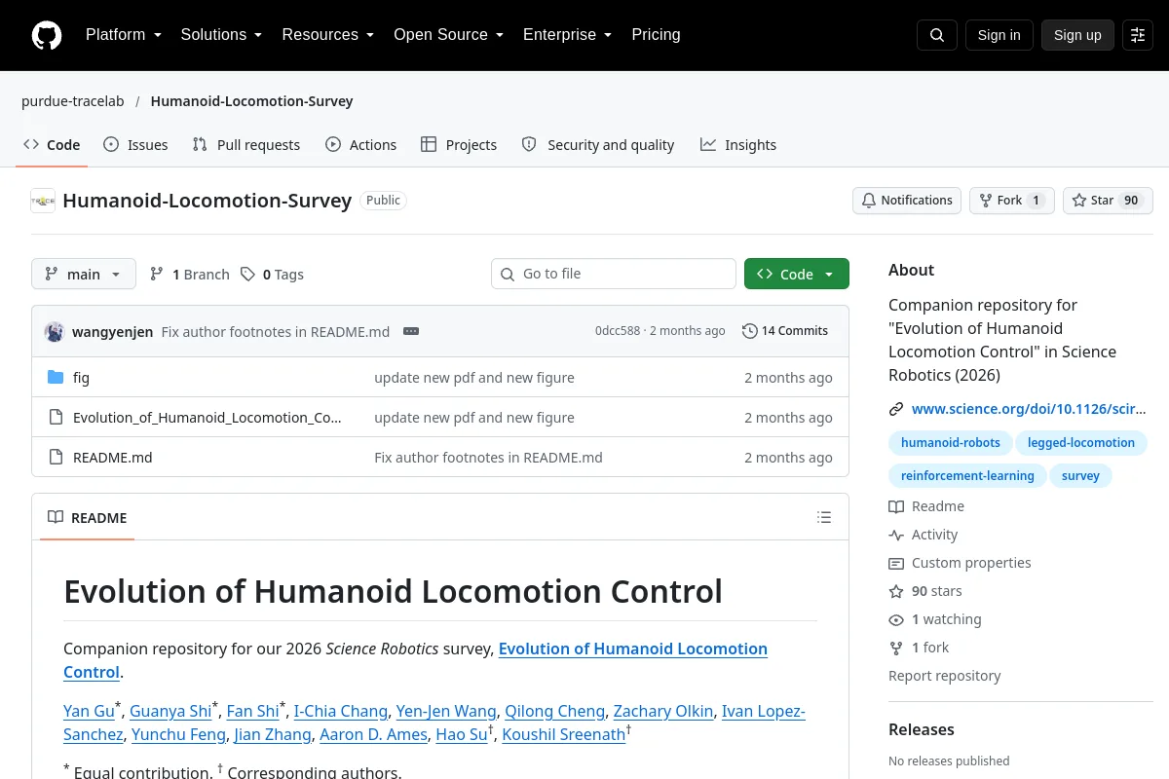
Task: Open Humanoid-Locomotion-Survey breadcrumb link
Action: point(251,101)
